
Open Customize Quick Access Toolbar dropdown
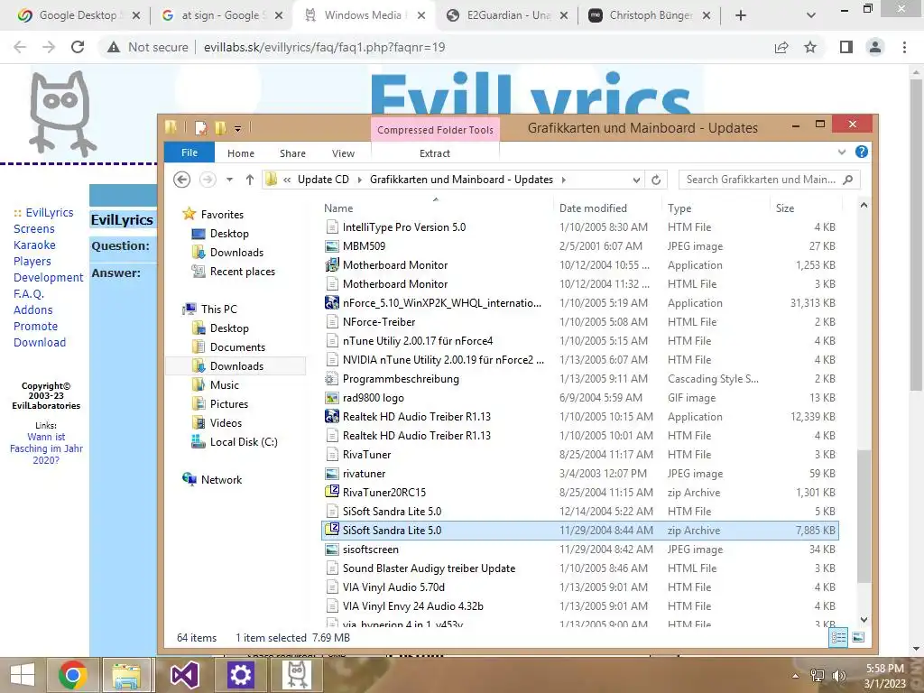click(237, 128)
